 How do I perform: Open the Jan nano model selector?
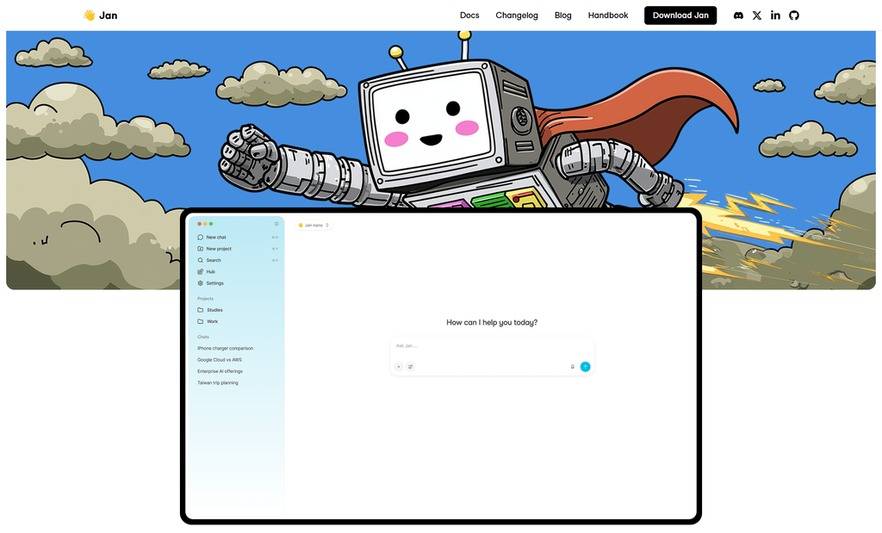314,225
